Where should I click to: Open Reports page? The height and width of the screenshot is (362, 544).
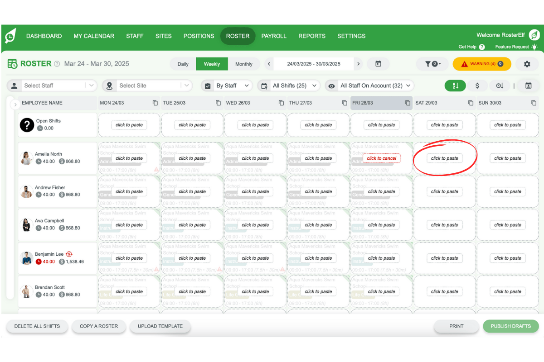pos(312,36)
